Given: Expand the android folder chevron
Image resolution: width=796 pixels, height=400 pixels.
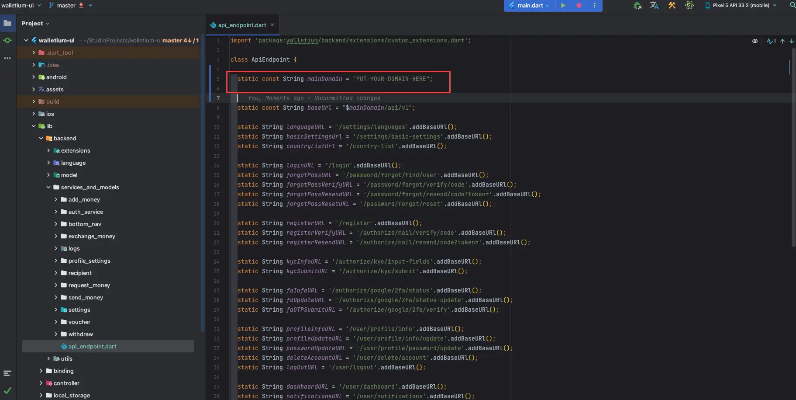Looking at the screenshot, I should (34, 77).
